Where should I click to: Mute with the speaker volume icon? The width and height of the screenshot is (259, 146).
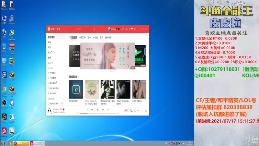[x=135, y=111]
